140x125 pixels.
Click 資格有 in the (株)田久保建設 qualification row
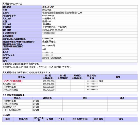point(36,104)
